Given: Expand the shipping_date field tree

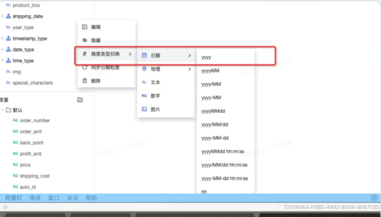Looking at the screenshot, I should tap(2, 17).
